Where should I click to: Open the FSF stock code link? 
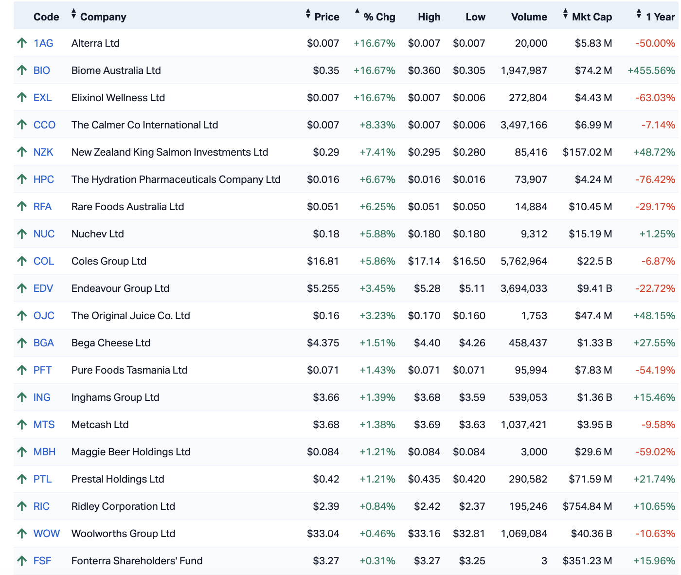[x=42, y=560]
